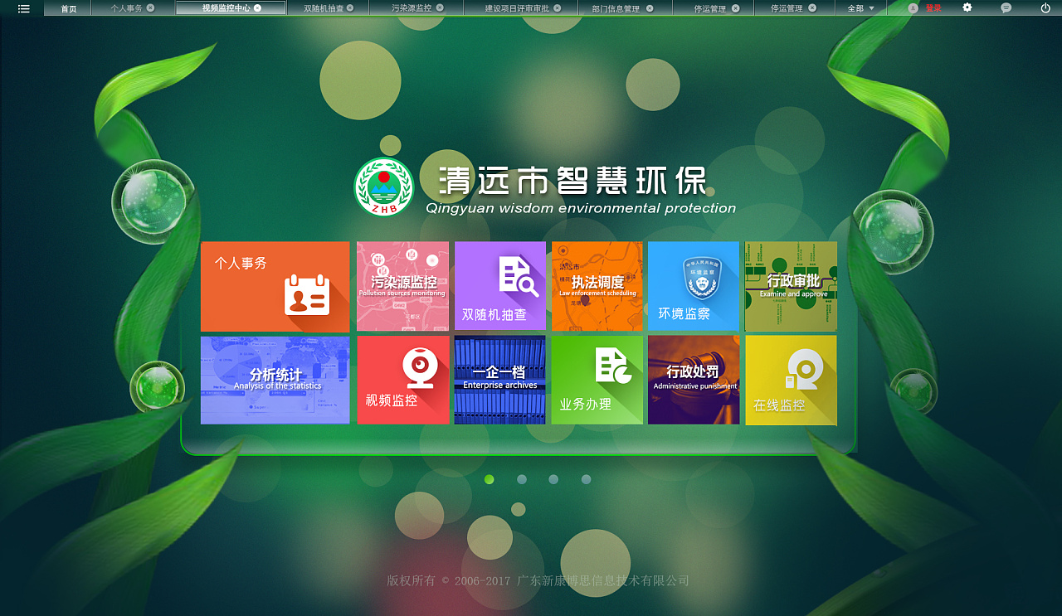Open the 双随机抽查 document-search tile
1062x616 pixels.
coord(499,286)
